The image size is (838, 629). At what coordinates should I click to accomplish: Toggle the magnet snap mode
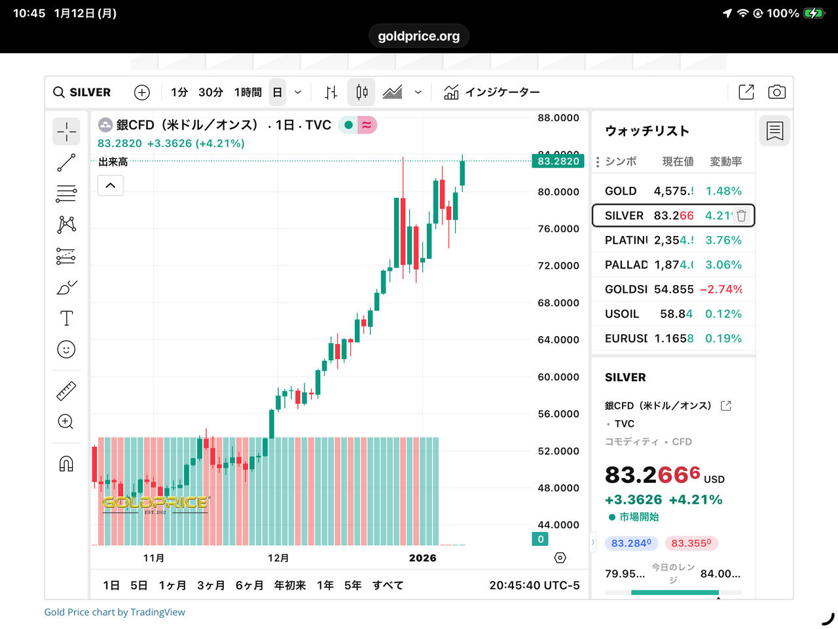click(x=66, y=464)
